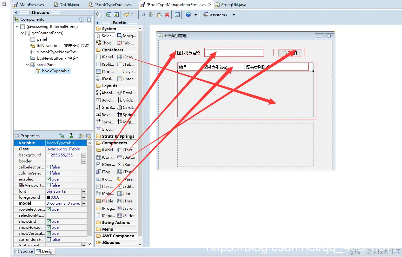Click the red Delete toolbar icon
402x257 pixels.
[167, 15]
